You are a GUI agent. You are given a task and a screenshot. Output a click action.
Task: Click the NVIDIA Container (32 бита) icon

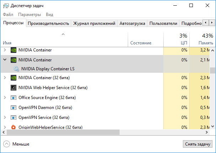coord(14,78)
